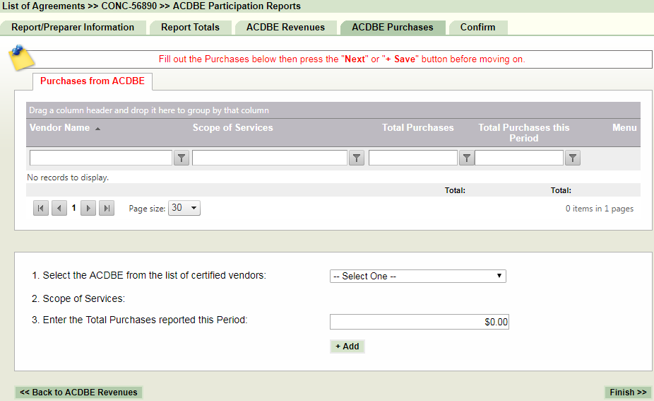Go to the previous page of the grid
The width and height of the screenshot is (654, 401).
click(59, 208)
